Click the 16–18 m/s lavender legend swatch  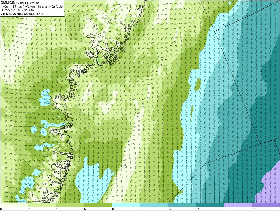tap(238, 205)
